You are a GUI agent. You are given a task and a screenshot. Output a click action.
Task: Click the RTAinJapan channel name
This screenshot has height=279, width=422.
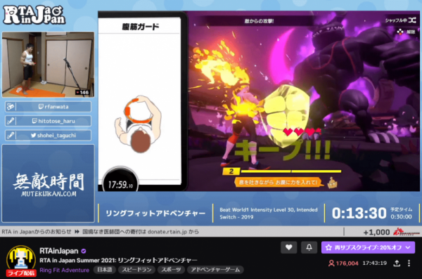pyautogui.click(x=58, y=251)
